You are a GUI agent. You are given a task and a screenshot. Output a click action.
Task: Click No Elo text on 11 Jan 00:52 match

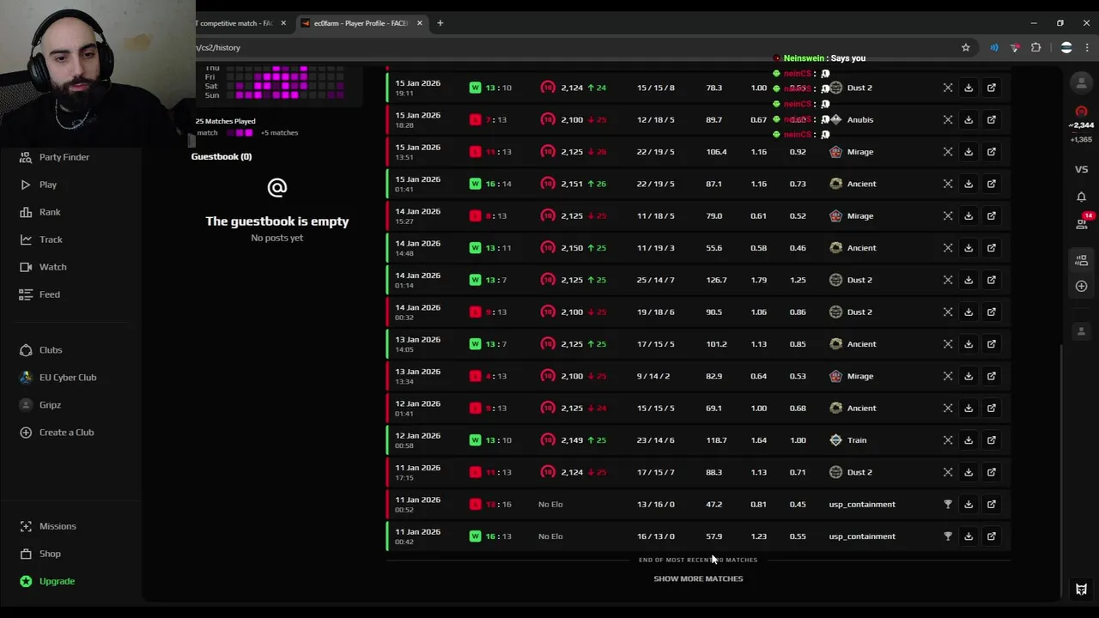click(550, 504)
